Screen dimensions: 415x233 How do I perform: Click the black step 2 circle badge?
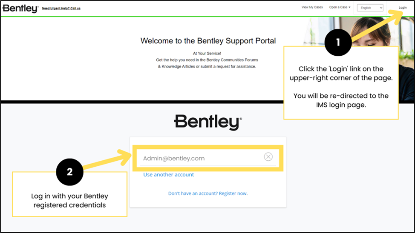coord(69,171)
